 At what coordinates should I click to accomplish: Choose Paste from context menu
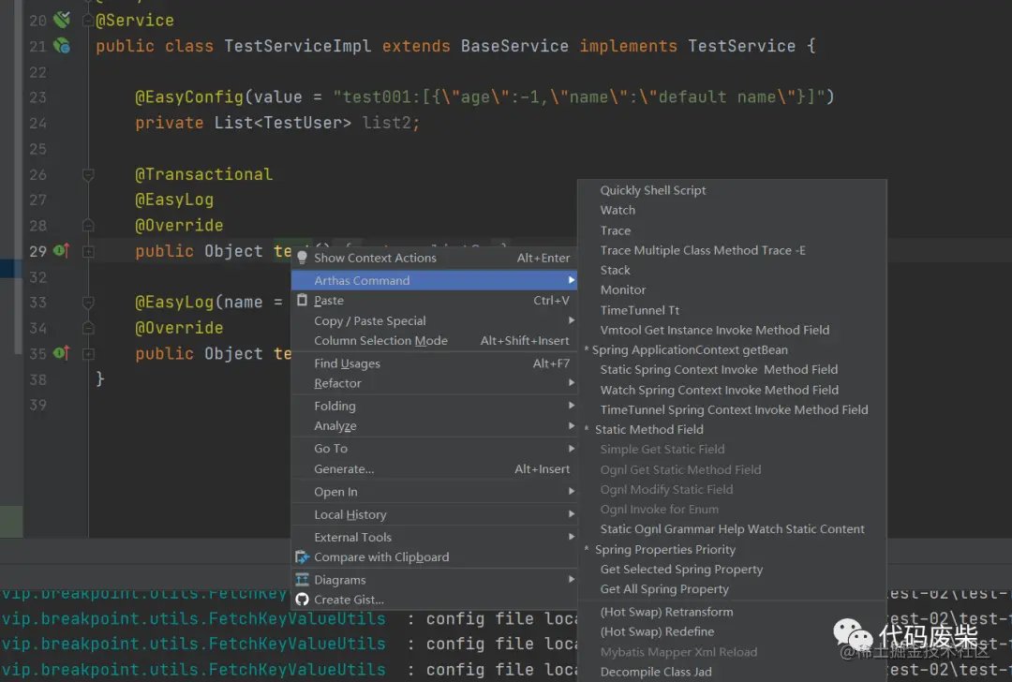(x=434, y=300)
